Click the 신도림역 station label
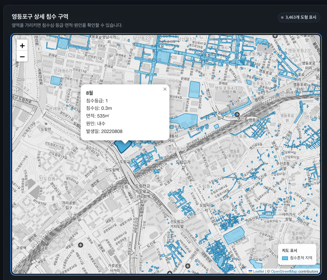Viewport: 327px width, 280px height. point(112,170)
